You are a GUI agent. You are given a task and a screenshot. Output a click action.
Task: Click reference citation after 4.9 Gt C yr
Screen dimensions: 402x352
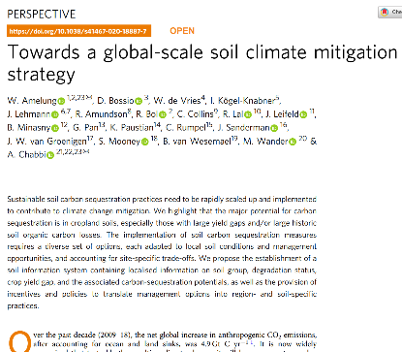tap(250, 342)
